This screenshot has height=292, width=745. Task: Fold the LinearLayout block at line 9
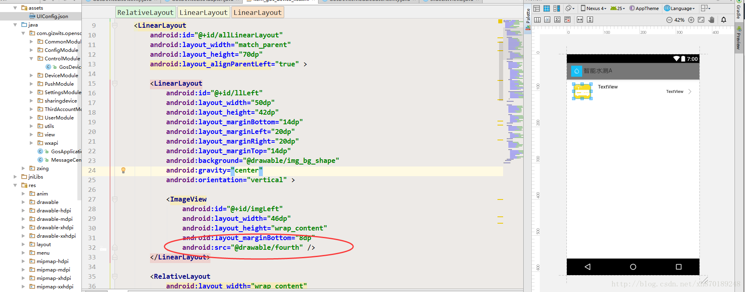114,25
